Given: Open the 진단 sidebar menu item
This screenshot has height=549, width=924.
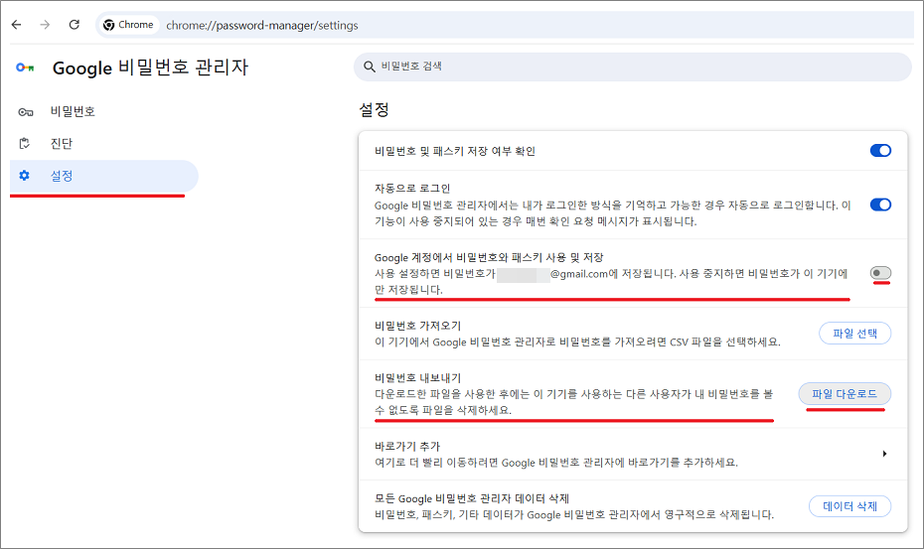Looking at the screenshot, I should pyautogui.click(x=104, y=144).
